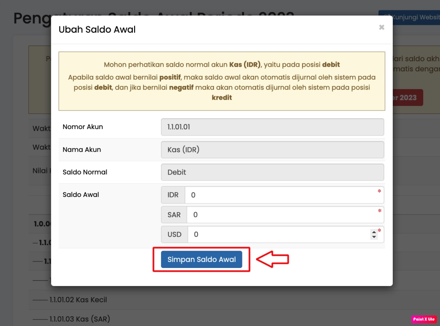Click the SAR currency label prefix
The image size is (440, 326).
pyautogui.click(x=174, y=215)
